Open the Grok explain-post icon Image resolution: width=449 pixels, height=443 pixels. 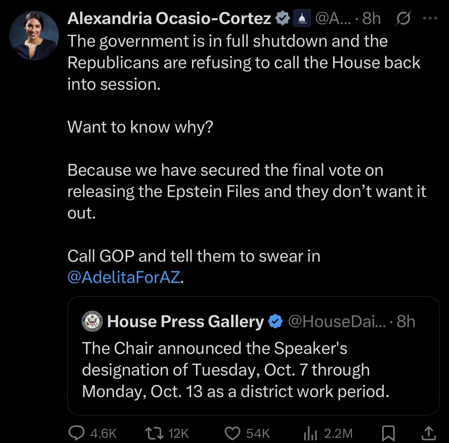[x=403, y=18]
